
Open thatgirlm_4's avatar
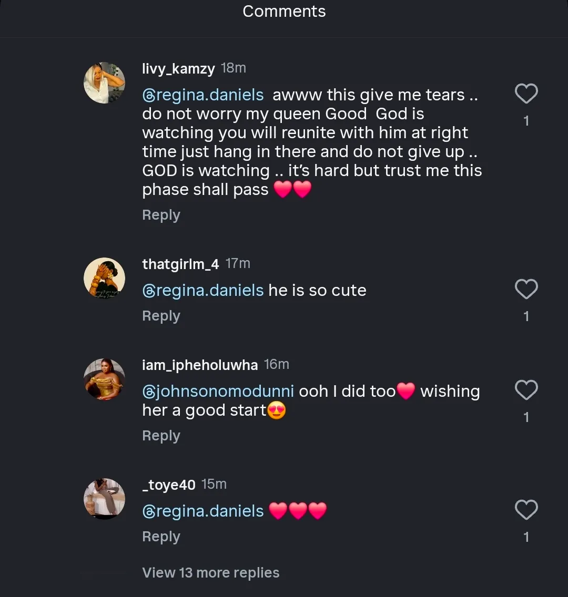click(x=105, y=279)
